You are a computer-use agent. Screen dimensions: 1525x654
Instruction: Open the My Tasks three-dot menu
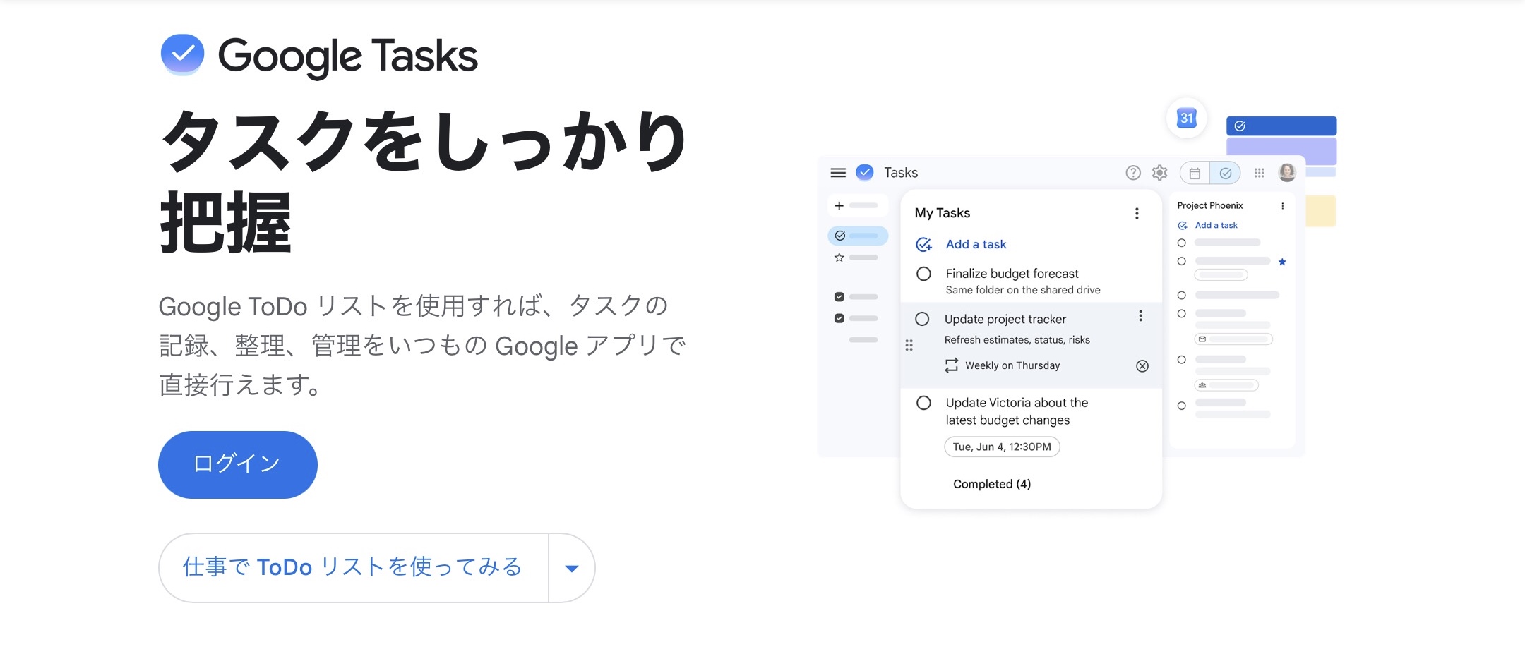pyautogui.click(x=1137, y=214)
